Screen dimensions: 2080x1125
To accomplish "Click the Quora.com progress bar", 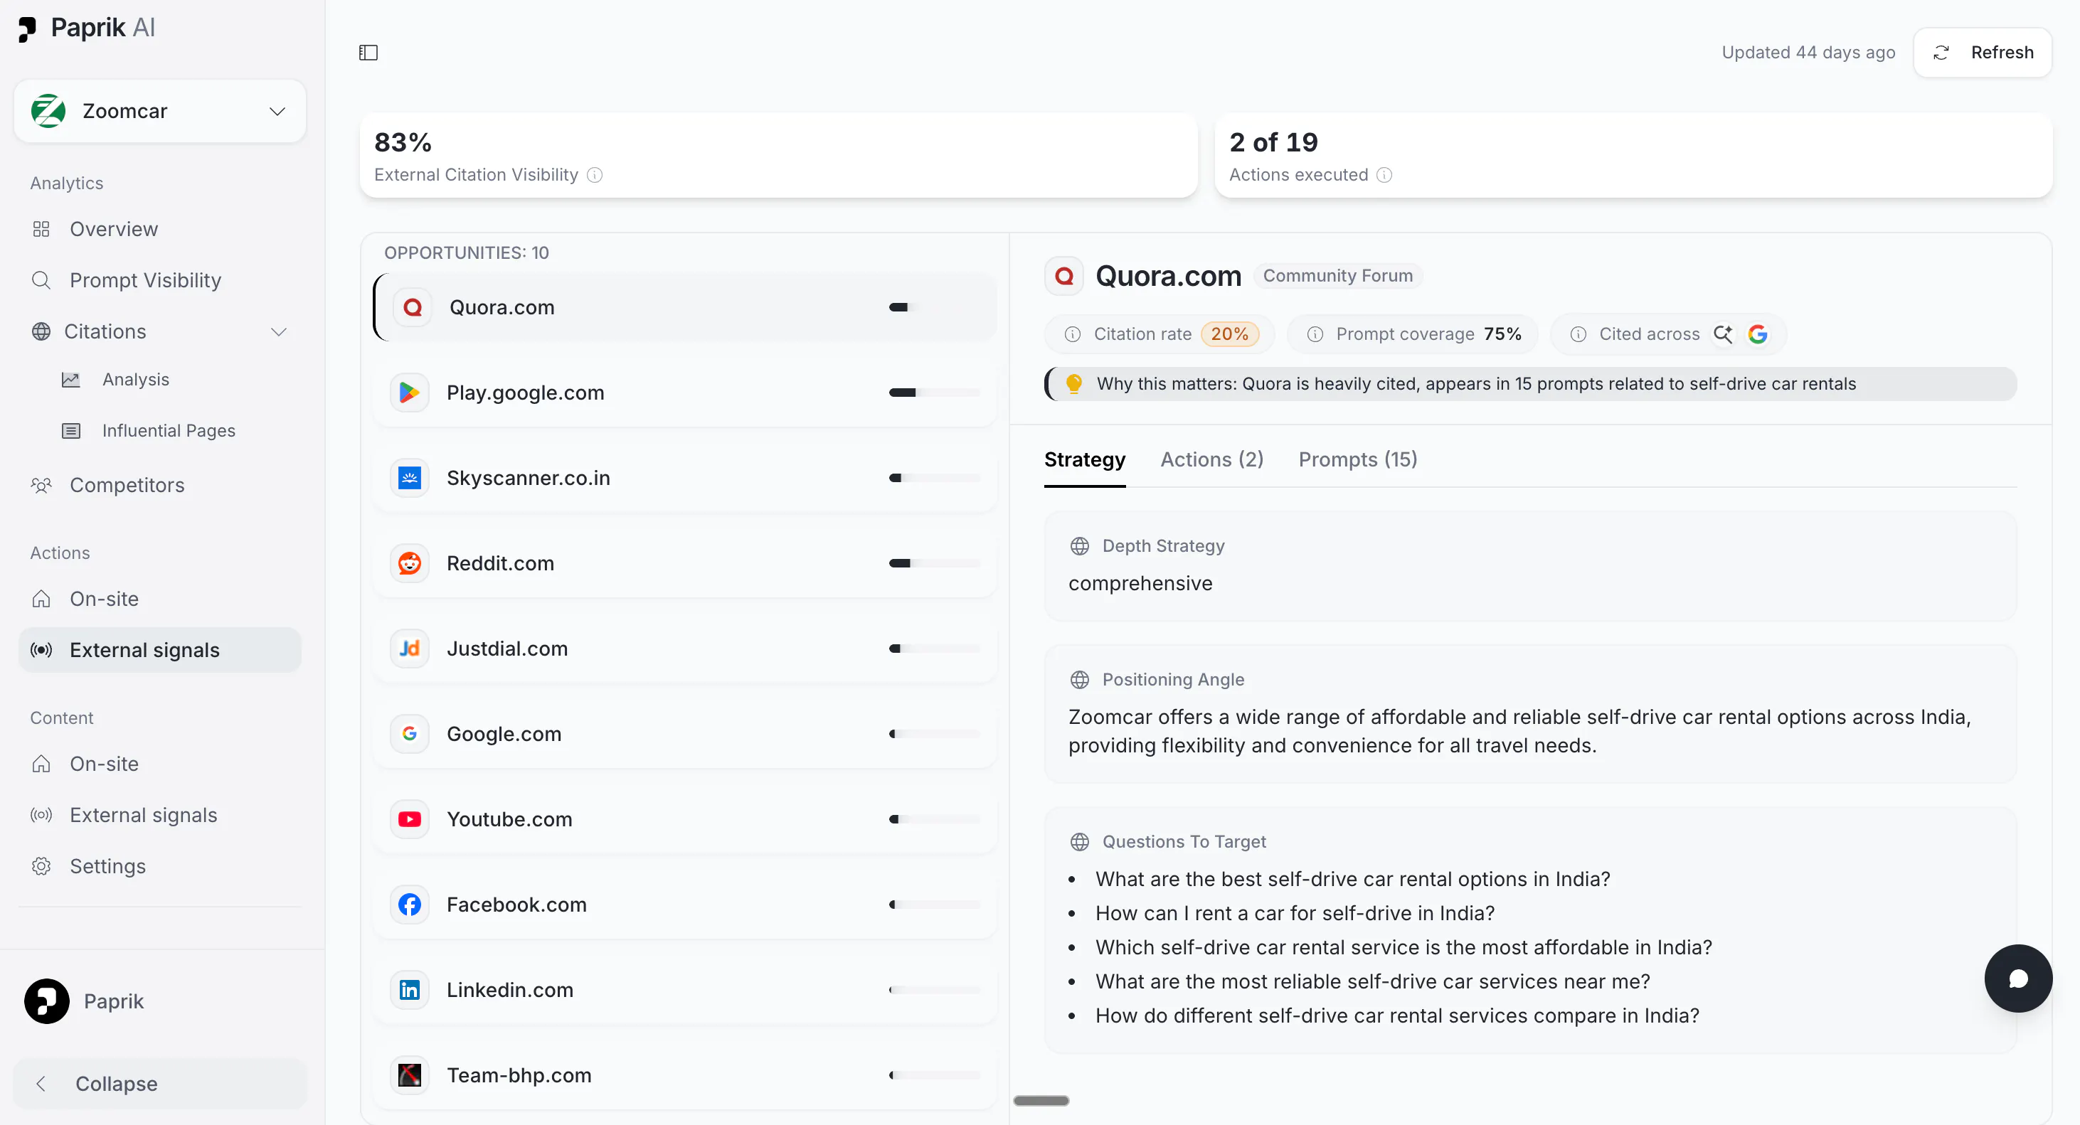I will [x=934, y=307].
